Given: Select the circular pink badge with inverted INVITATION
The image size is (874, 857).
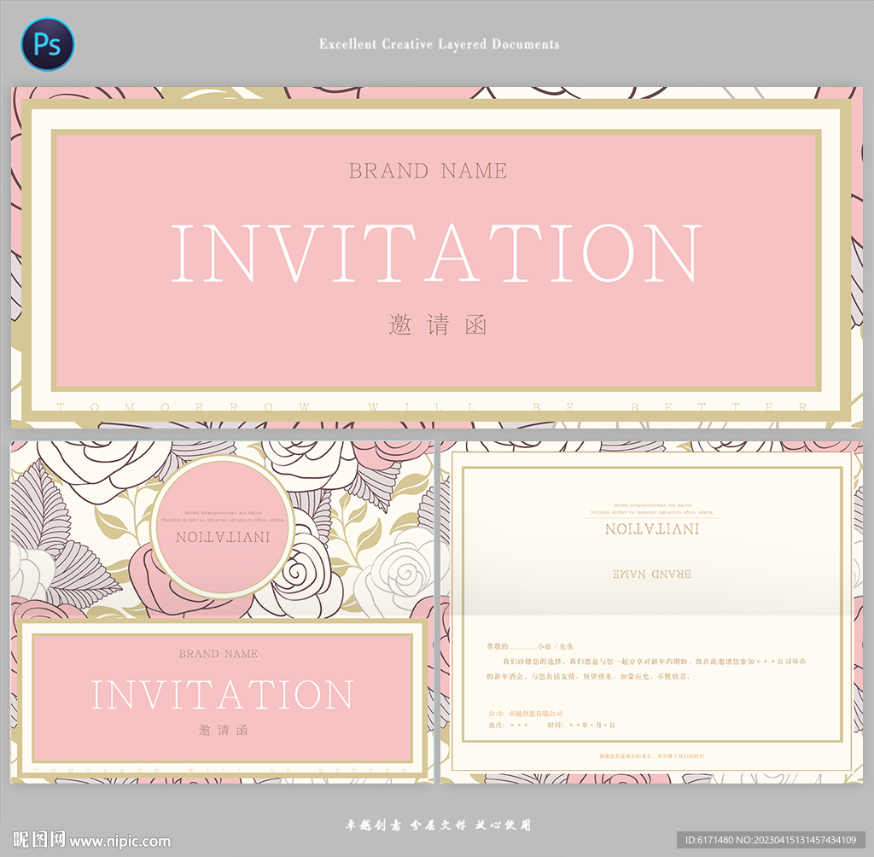Looking at the screenshot, I should click(222, 526).
